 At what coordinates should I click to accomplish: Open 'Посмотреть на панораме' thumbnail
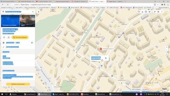click(10, 21)
